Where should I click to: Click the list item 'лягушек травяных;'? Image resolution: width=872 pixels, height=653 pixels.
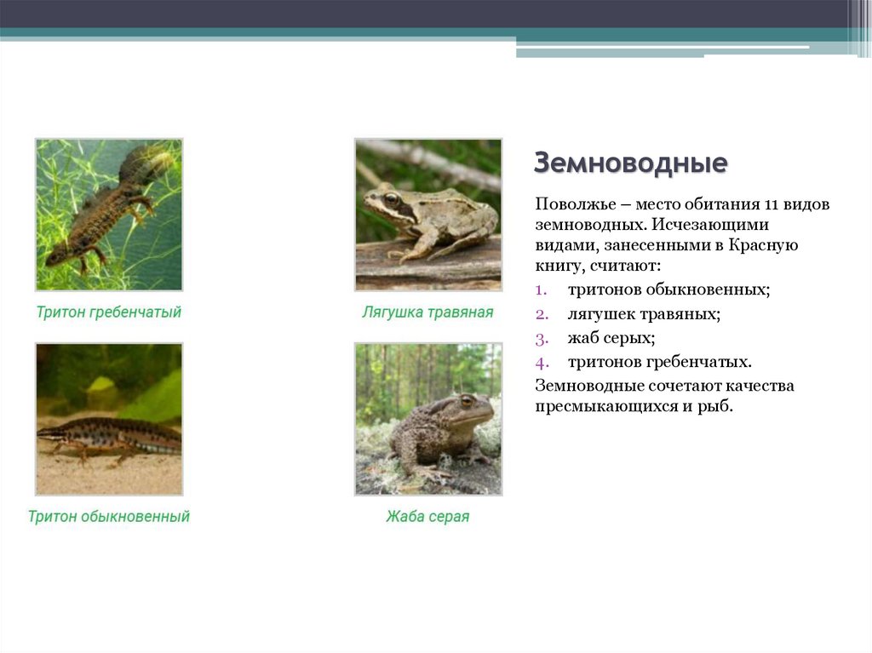tap(644, 314)
